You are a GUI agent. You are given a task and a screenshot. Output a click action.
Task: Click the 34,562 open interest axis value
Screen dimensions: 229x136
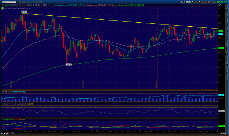pos(221,95)
